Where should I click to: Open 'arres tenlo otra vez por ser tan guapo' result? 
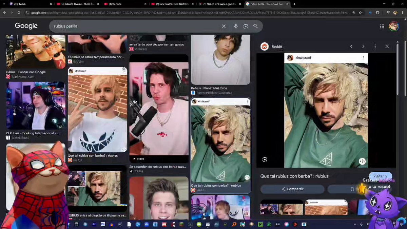pos(157,44)
